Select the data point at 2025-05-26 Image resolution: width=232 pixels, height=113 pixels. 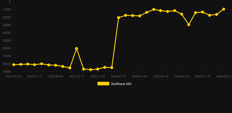[14, 65]
